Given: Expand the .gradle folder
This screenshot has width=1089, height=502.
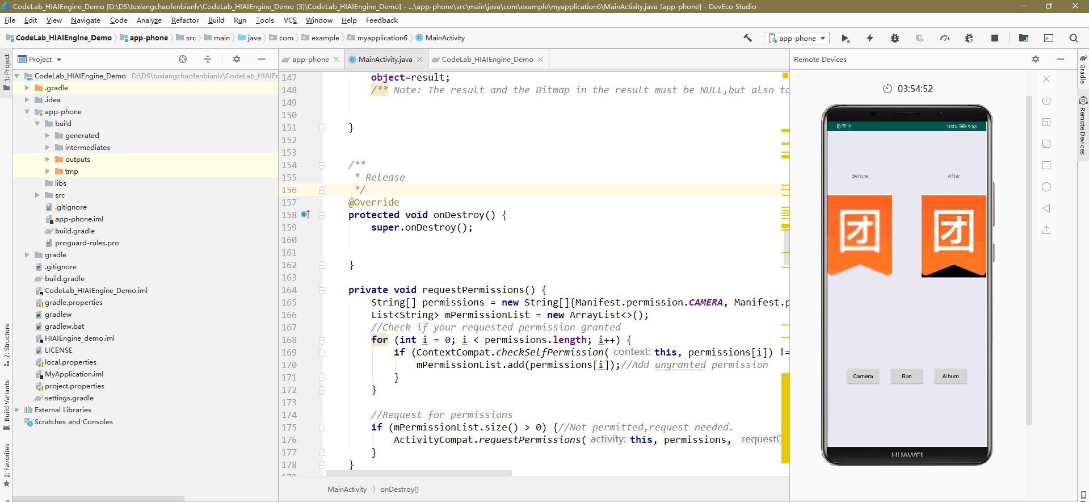Looking at the screenshot, I should (x=27, y=87).
